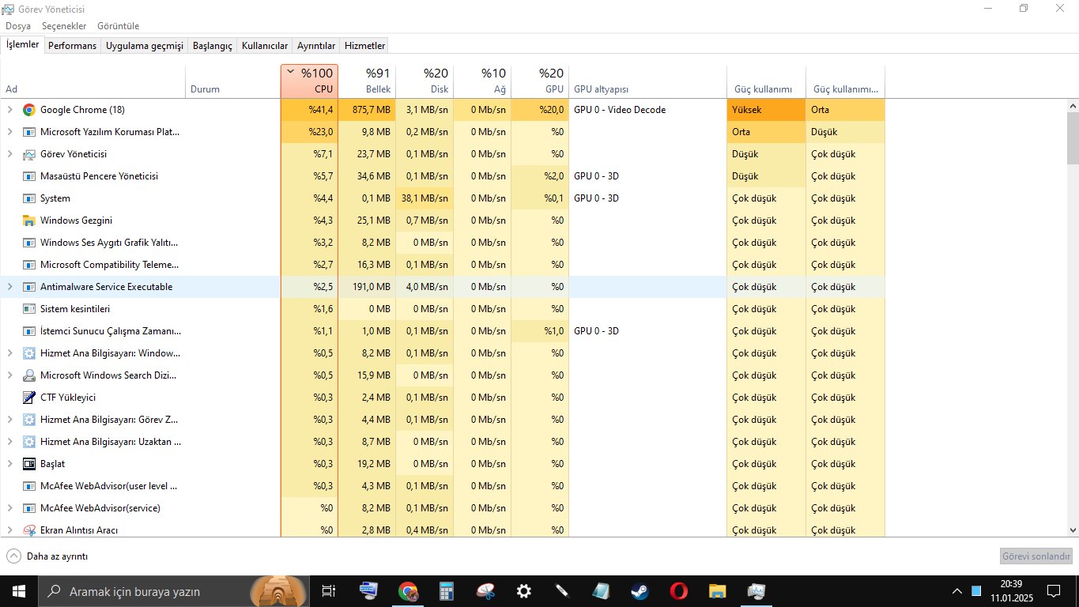1079x607 pixels.
Task: Click the Windows Ses Aygıtı process icon
Action: coord(29,243)
